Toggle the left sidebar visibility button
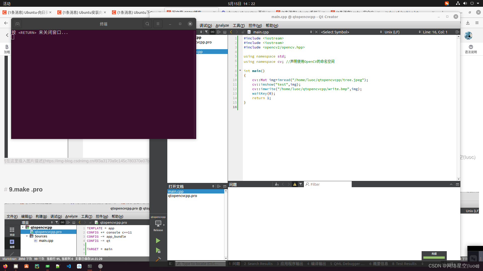 click(171, 264)
